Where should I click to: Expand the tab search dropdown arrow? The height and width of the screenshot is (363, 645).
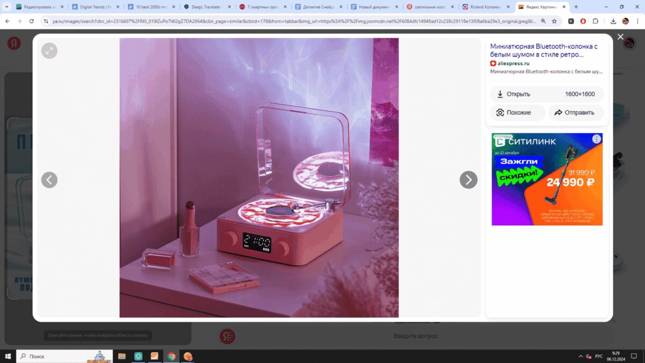(x=6, y=7)
